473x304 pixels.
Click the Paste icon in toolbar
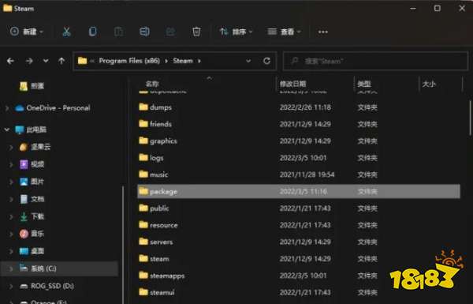tap(118, 32)
